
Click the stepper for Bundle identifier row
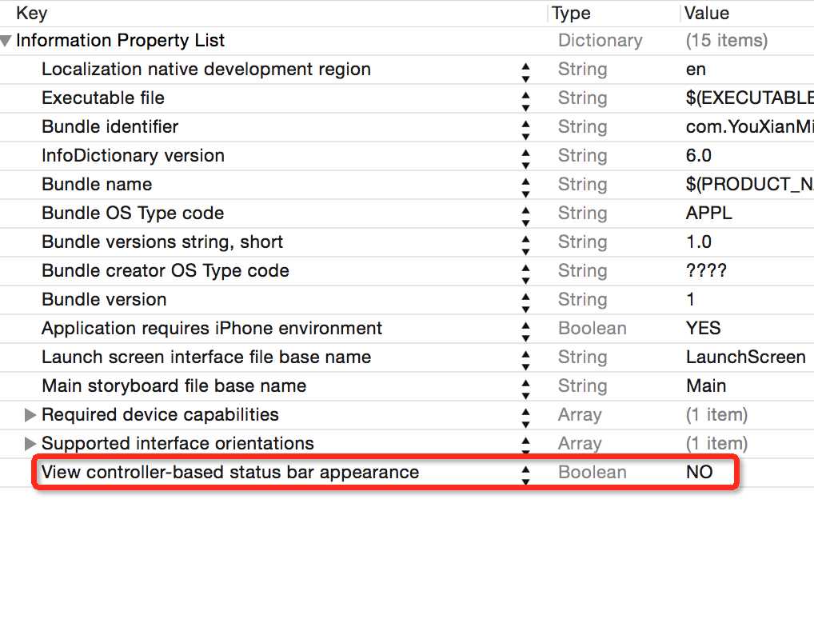pyautogui.click(x=525, y=127)
